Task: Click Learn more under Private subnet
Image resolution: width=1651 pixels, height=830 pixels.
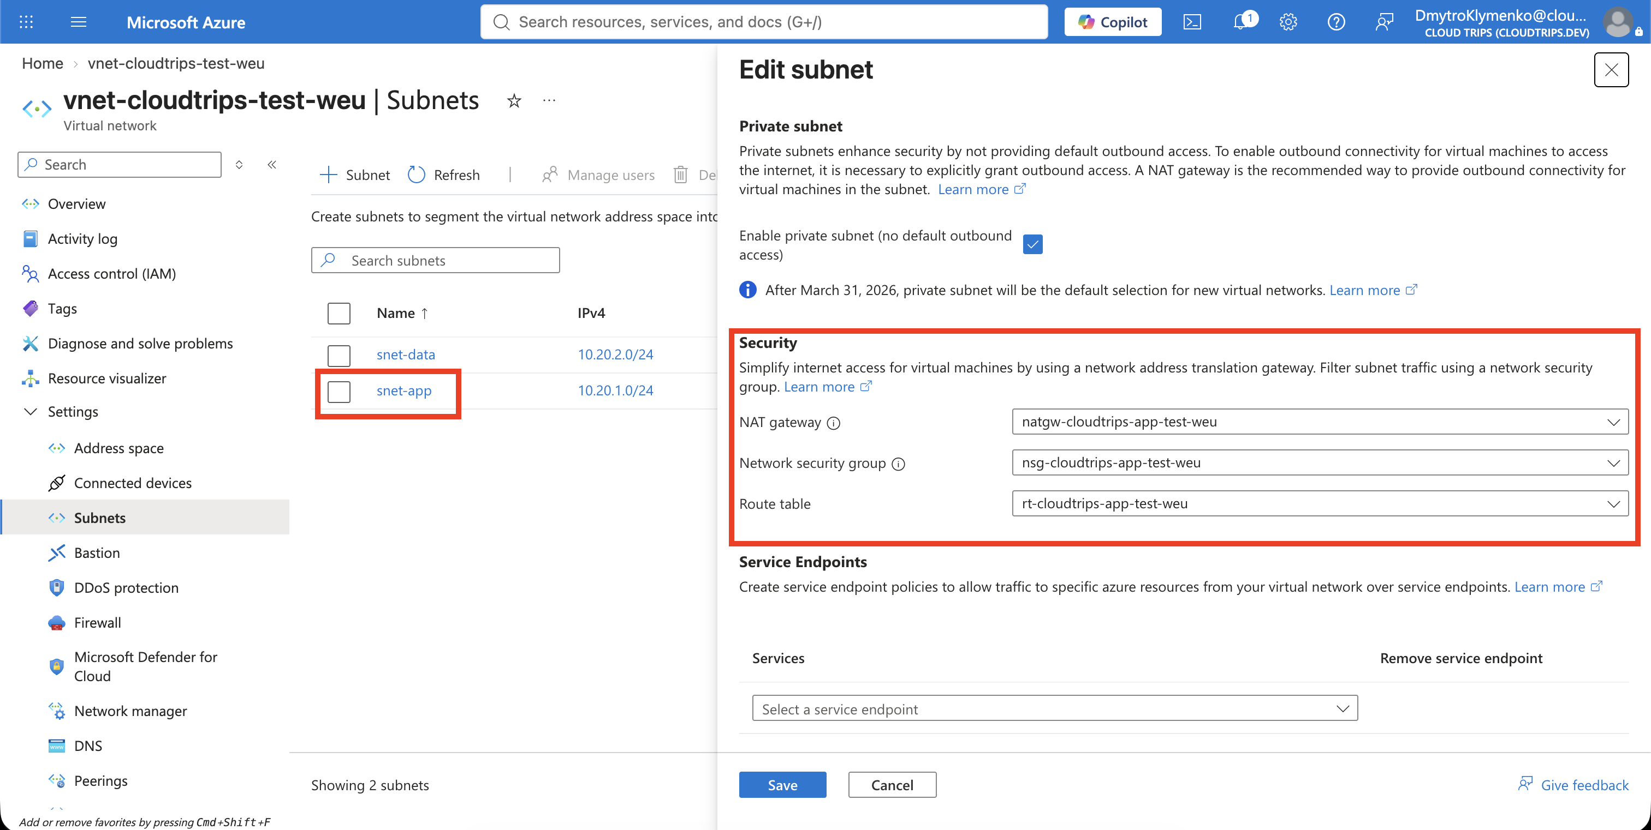Action: 982,189
